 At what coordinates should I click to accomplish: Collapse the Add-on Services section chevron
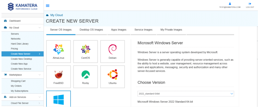[x=40, y=97]
